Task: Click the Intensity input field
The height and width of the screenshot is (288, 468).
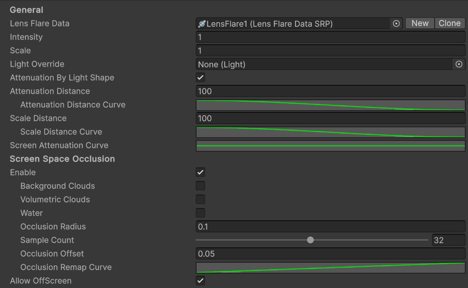Action: click(330, 37)
